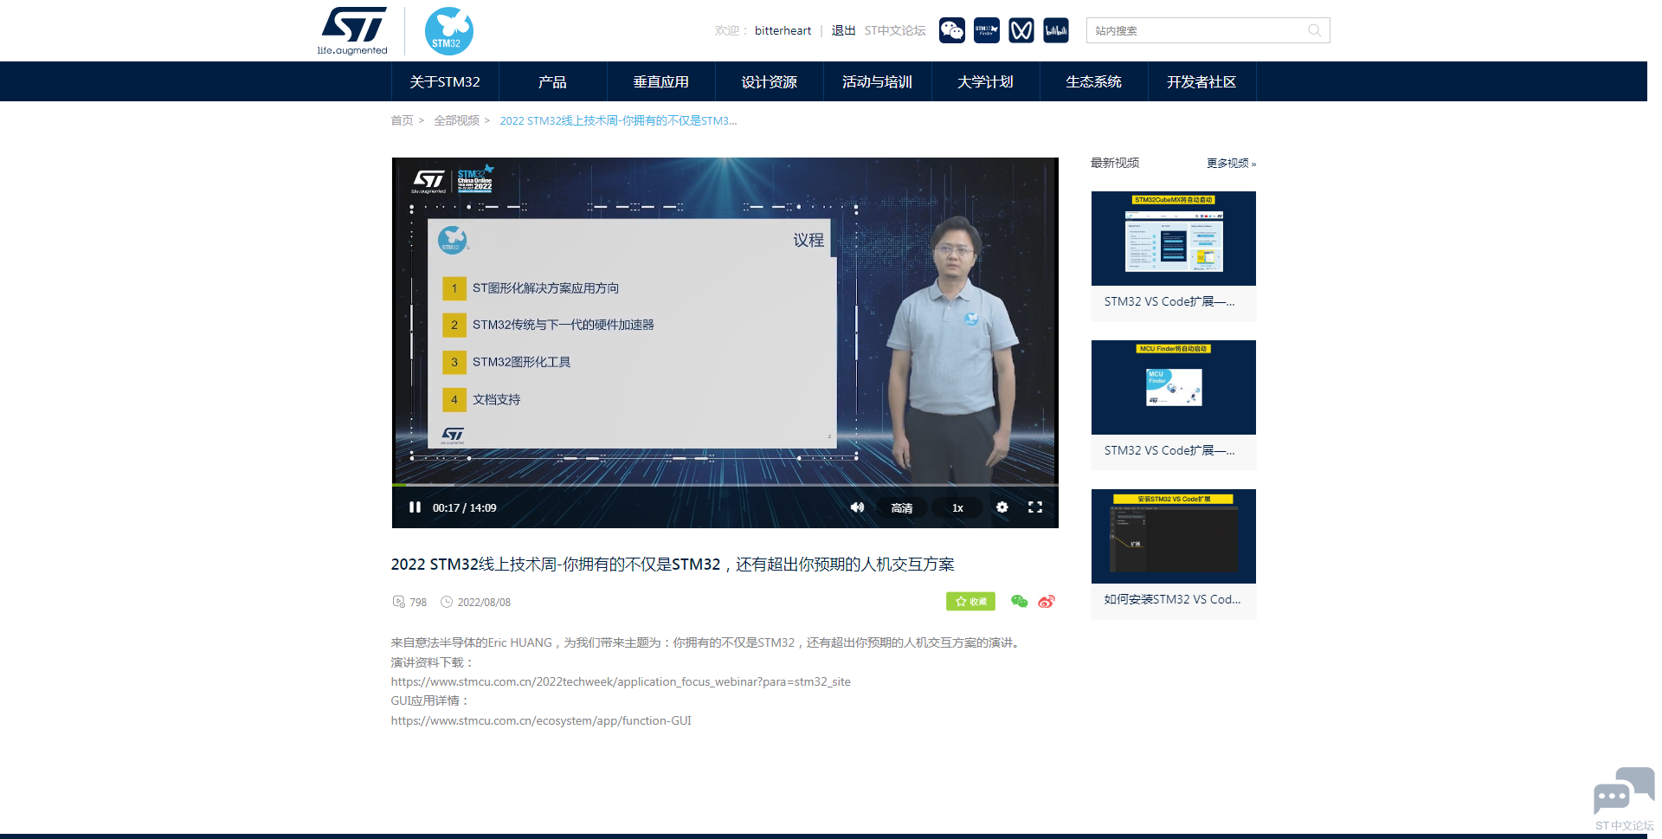Open video player settings gear
This screenshot has width=1662, height=839.
pyautogui.click(x=1002, y=507)
